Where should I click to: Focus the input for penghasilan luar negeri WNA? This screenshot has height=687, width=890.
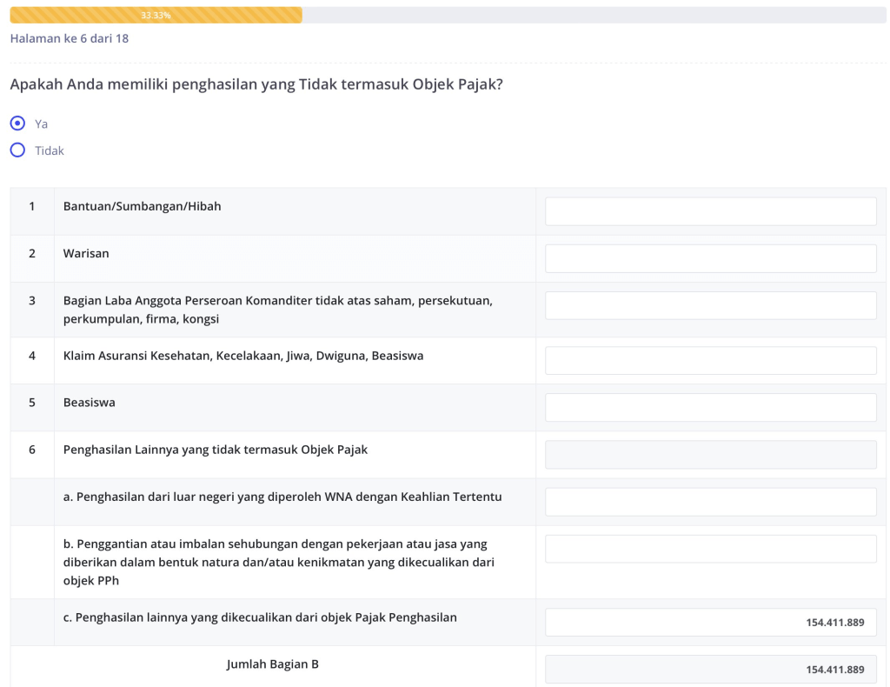coord(710,502)
